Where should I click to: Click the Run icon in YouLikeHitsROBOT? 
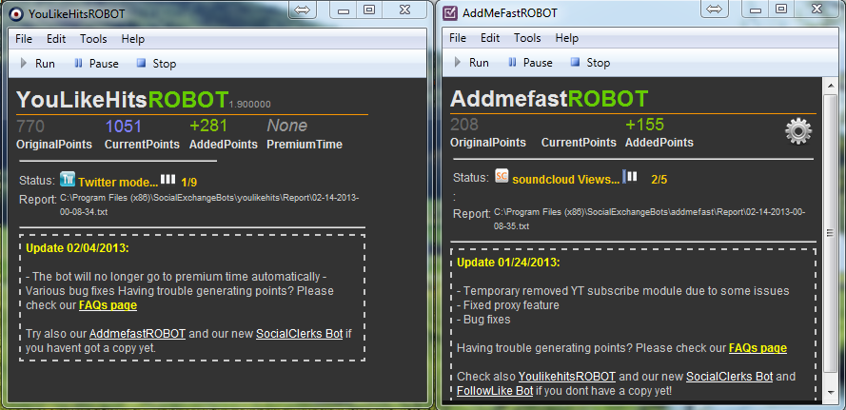click(x=23, y=64)
